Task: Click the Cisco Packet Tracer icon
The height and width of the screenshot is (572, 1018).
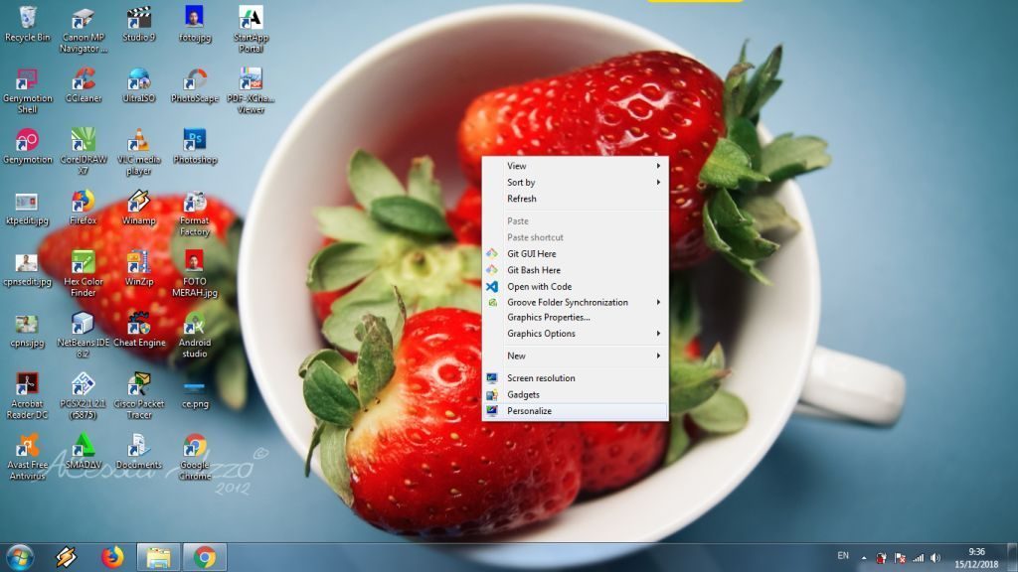Action: pos(139,385)
